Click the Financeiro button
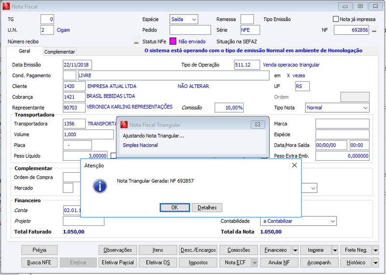 point(276,250)
